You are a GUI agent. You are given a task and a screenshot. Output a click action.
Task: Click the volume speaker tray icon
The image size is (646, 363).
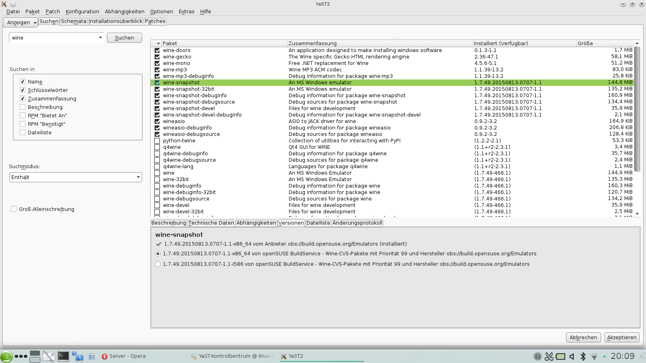(572, 357)
